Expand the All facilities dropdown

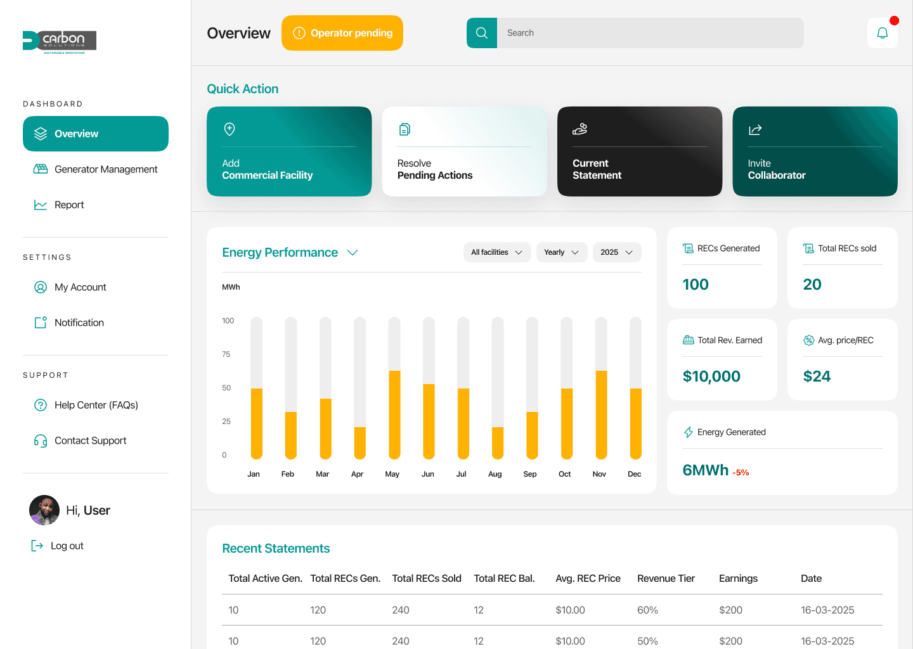[x=497, y=252]
